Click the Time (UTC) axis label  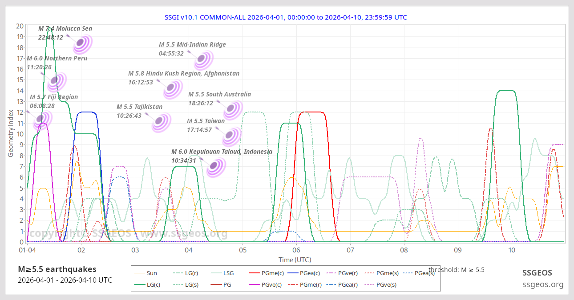pyautogui.click(x=295, y=260)
